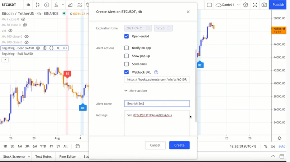Show the Vol indicator

click(x=10, y=31)
